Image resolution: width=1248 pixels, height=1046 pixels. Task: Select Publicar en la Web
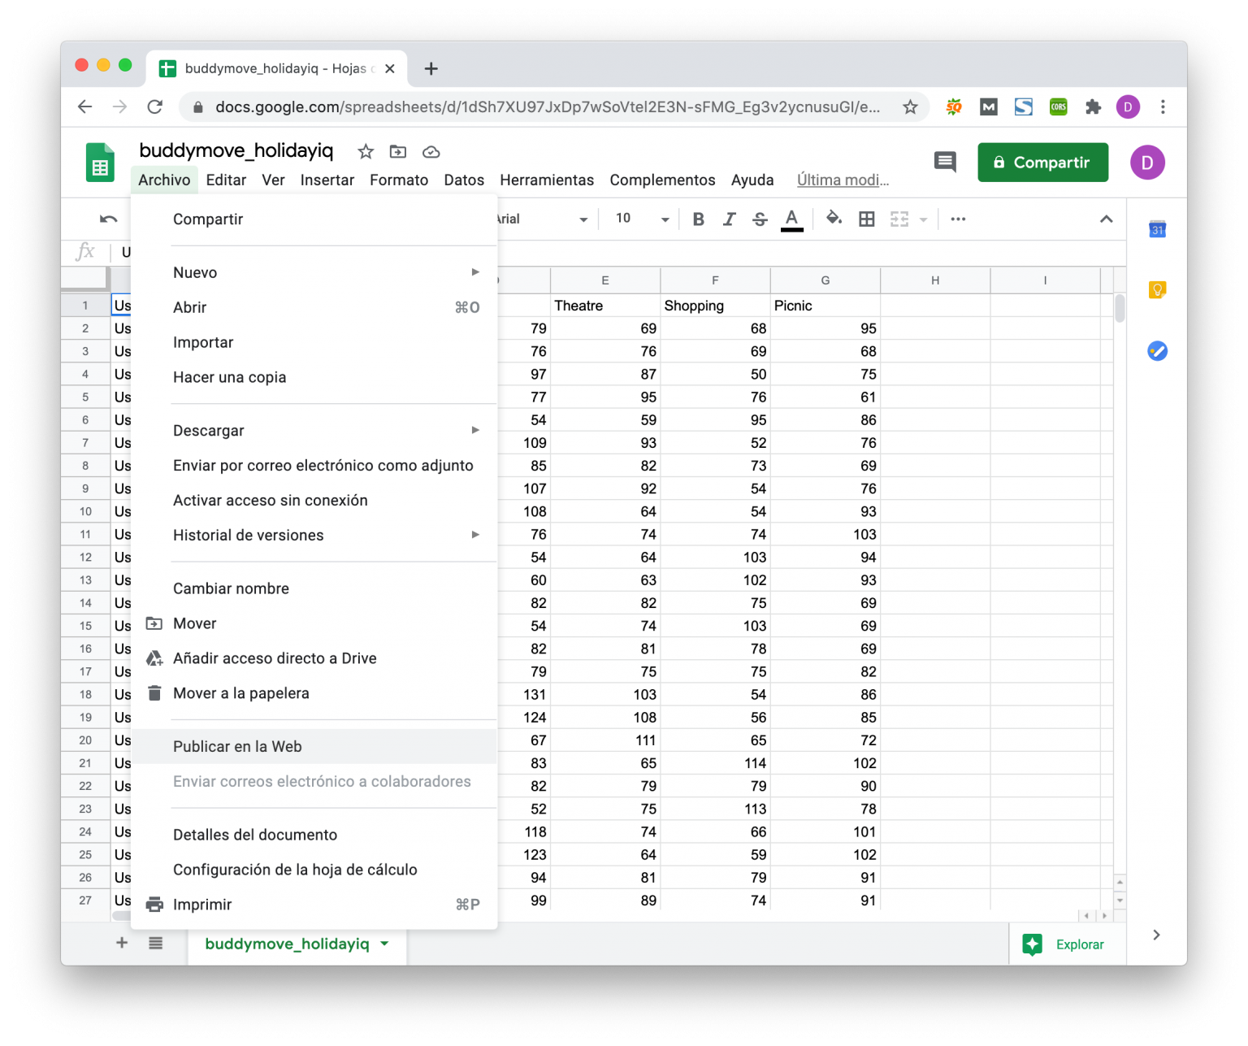[237, 746]
